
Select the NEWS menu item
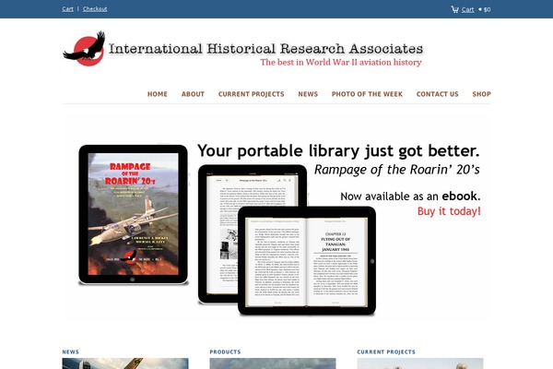point(308,94)
